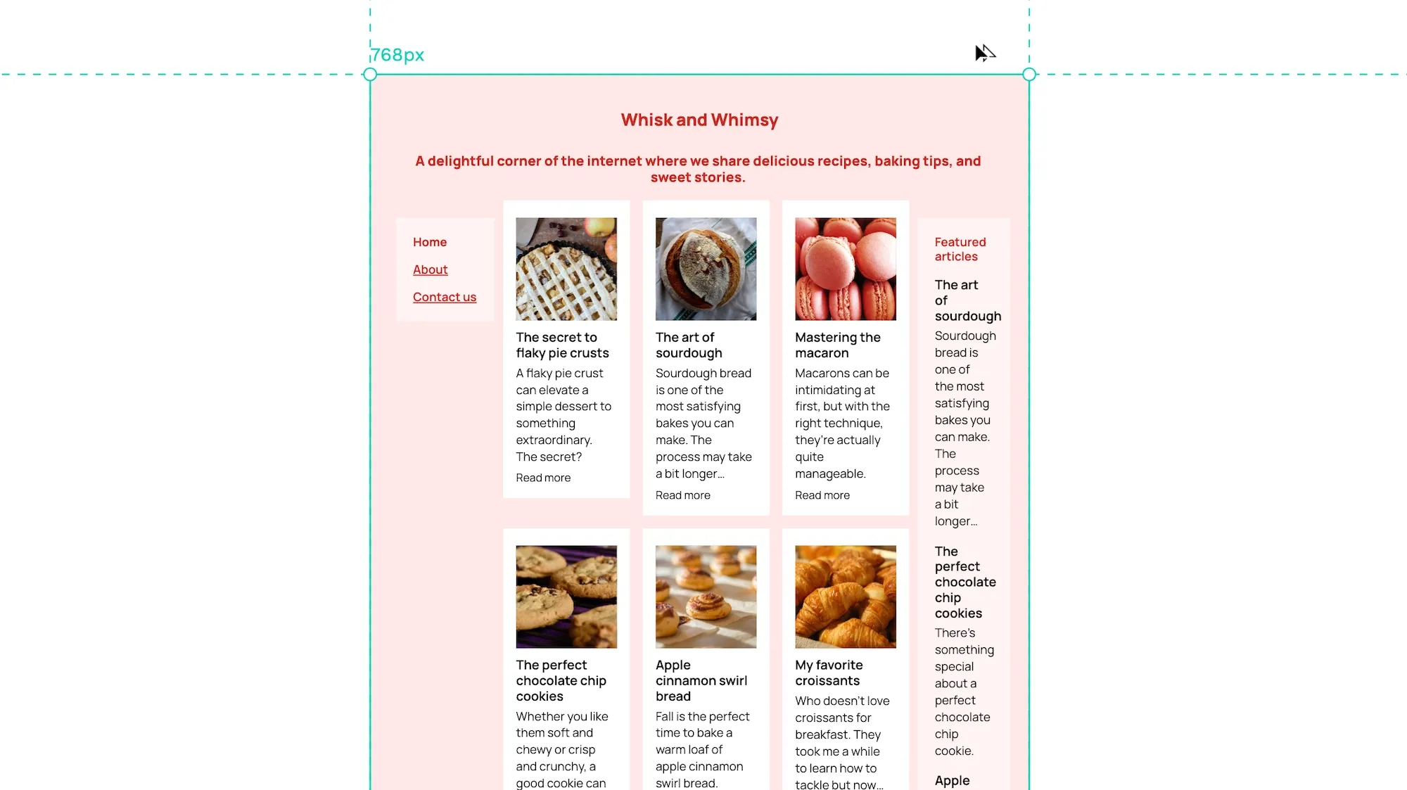This screenshot has width=1407, height=790.
Task: Click the macarons article thumbnail image
Action: pyautogui.click(x=846, y=269)
